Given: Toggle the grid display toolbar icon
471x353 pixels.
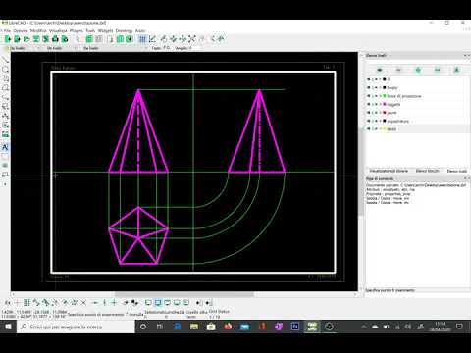Looking at the screenshot, I should [x=142, y=39].
